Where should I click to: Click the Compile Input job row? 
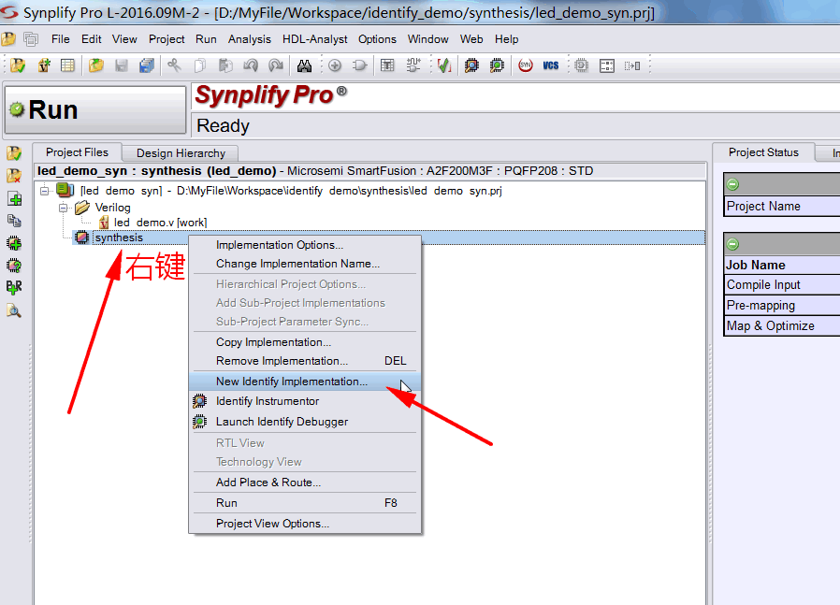[782, 285]
